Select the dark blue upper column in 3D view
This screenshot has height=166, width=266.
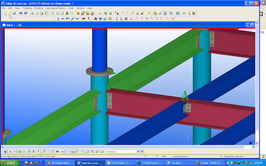(99, 46)
